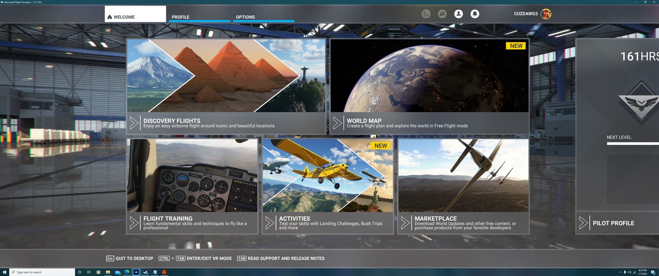The width and height of the screenshot is (659, 276).
Task: Click the user account icon in header
Action: 459,14
